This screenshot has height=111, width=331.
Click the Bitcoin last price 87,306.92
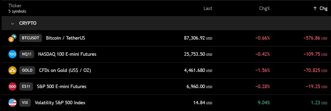pyautogui.click(x=194, y=38)
